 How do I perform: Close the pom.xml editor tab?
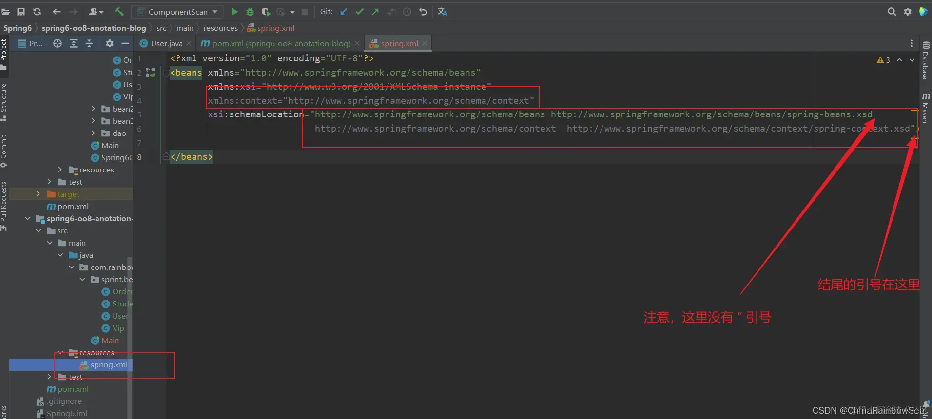point(357,43)
